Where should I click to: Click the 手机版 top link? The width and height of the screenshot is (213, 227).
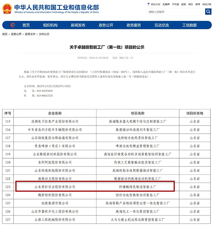(x=175, y=4)
